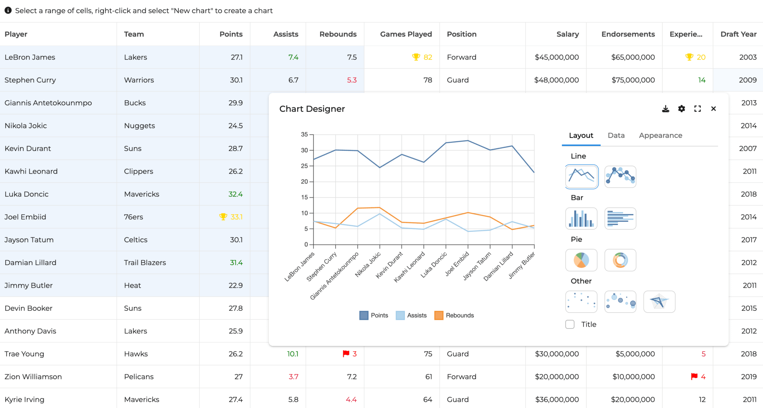Viewport: 763px width, 408px height.
Task: Download the chart image
Action: [665, 109]
